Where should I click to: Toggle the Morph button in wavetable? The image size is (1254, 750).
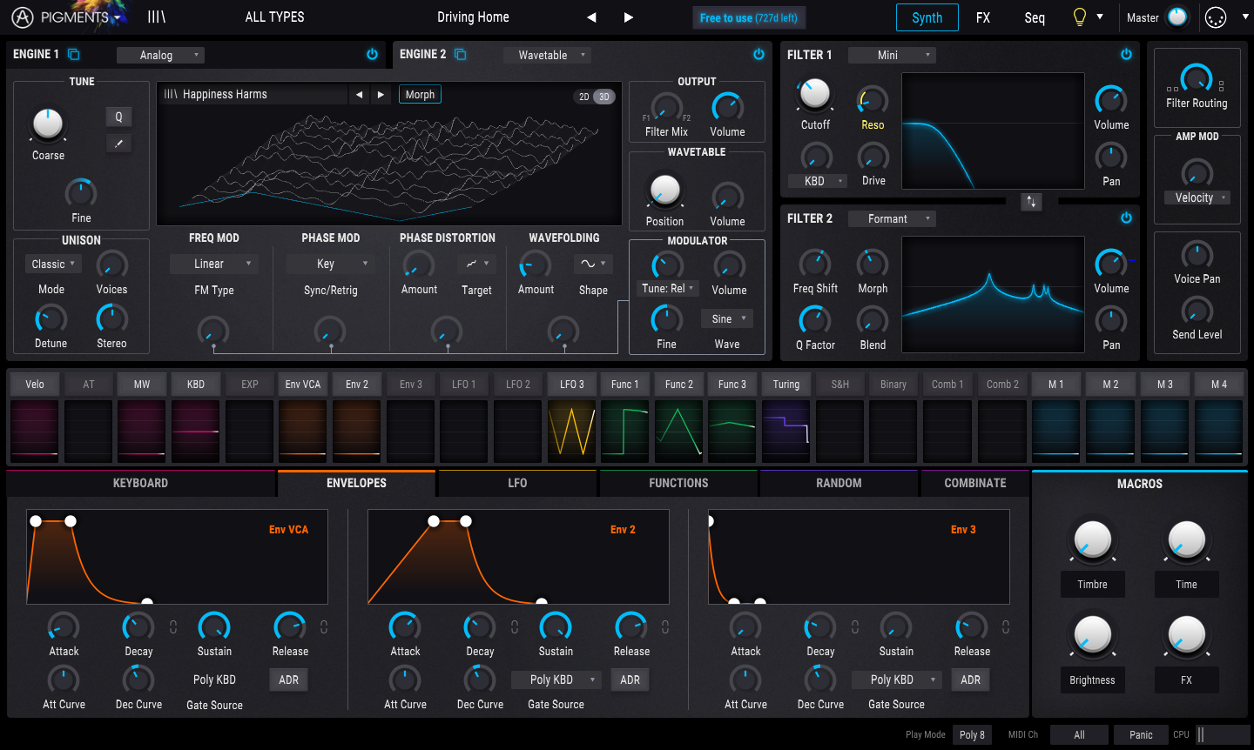pos(420,95)
